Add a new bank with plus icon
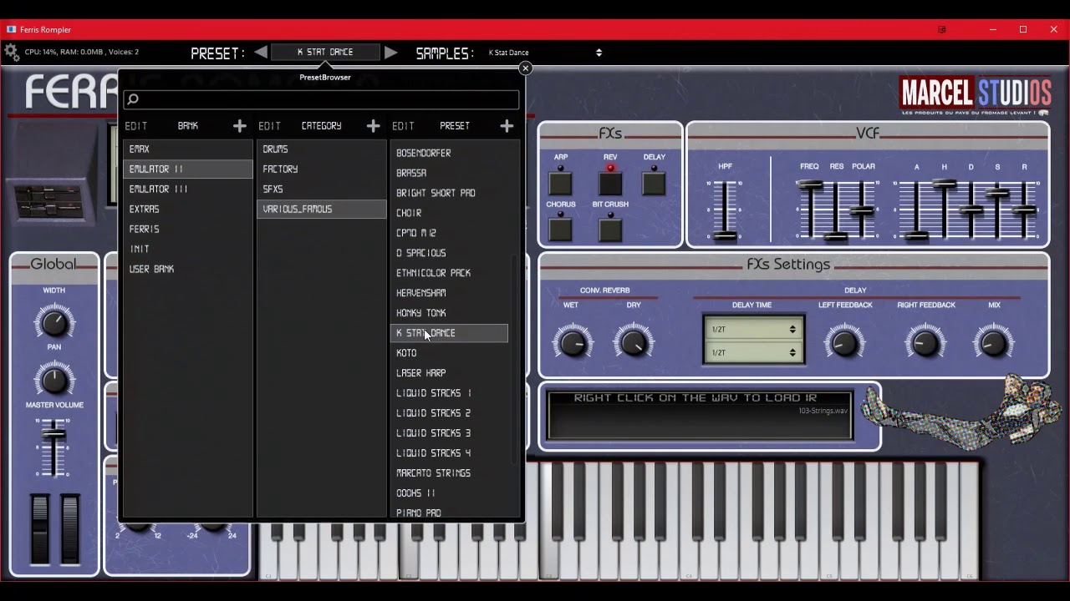Viewport: 1070px width, 601px height. tap(240, 126)
